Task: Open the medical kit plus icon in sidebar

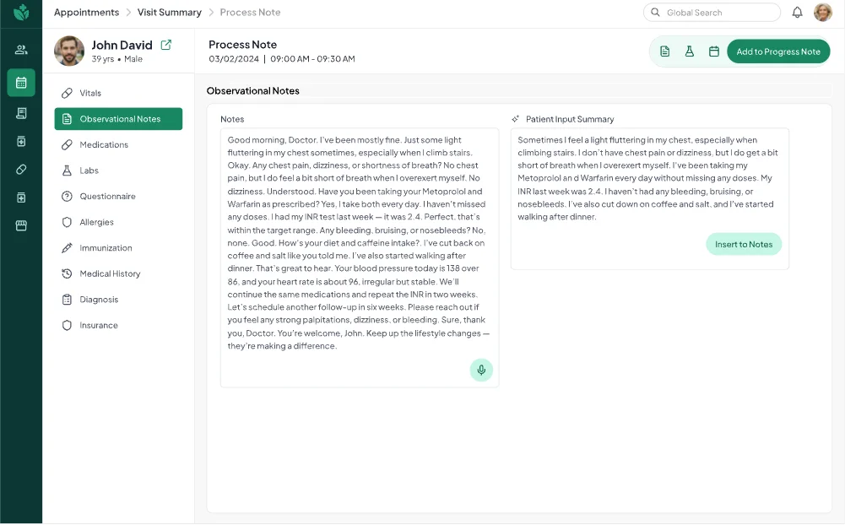Action: 21,198
